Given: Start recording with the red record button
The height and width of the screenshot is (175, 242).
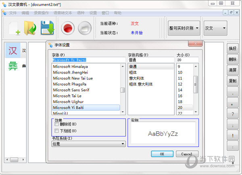Looking at the screenshot, I should 68,28.
